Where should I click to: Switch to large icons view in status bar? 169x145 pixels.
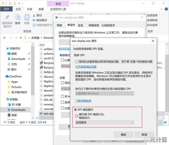pyautogui.click(x=165, y=122)
